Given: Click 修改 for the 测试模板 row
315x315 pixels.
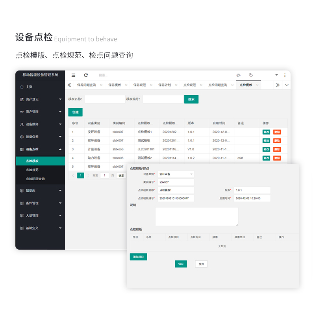Looking at the screenshot, I should [266, 141].
